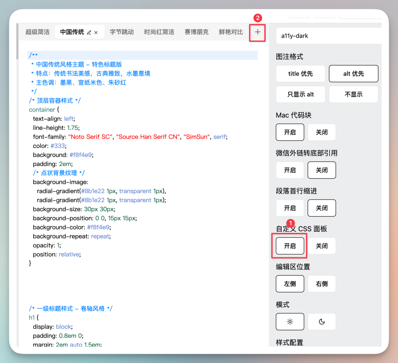Viewport: 398px width, 363px height.
Task: Click the rename pencil icon on 中国传统 tab
Action: tap(89, 32)
